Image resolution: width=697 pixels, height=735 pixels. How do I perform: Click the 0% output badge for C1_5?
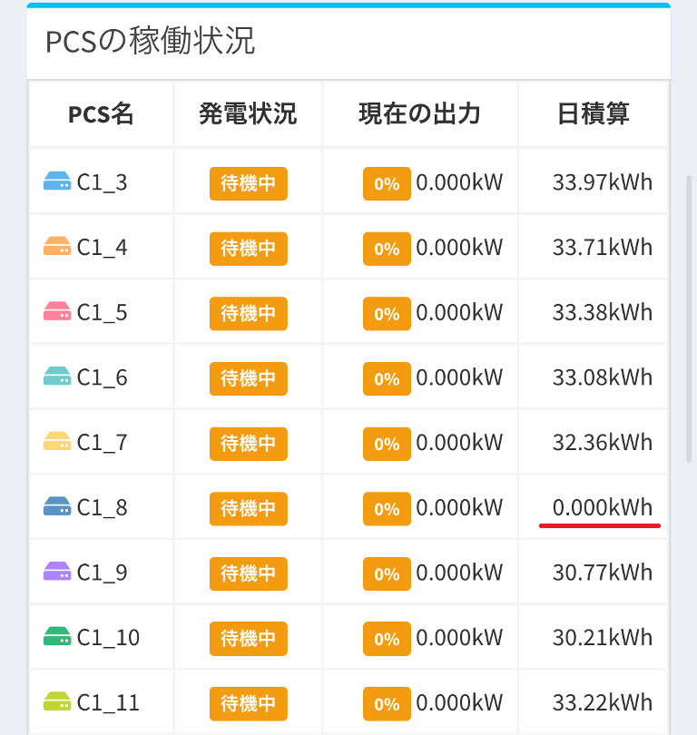387,314
